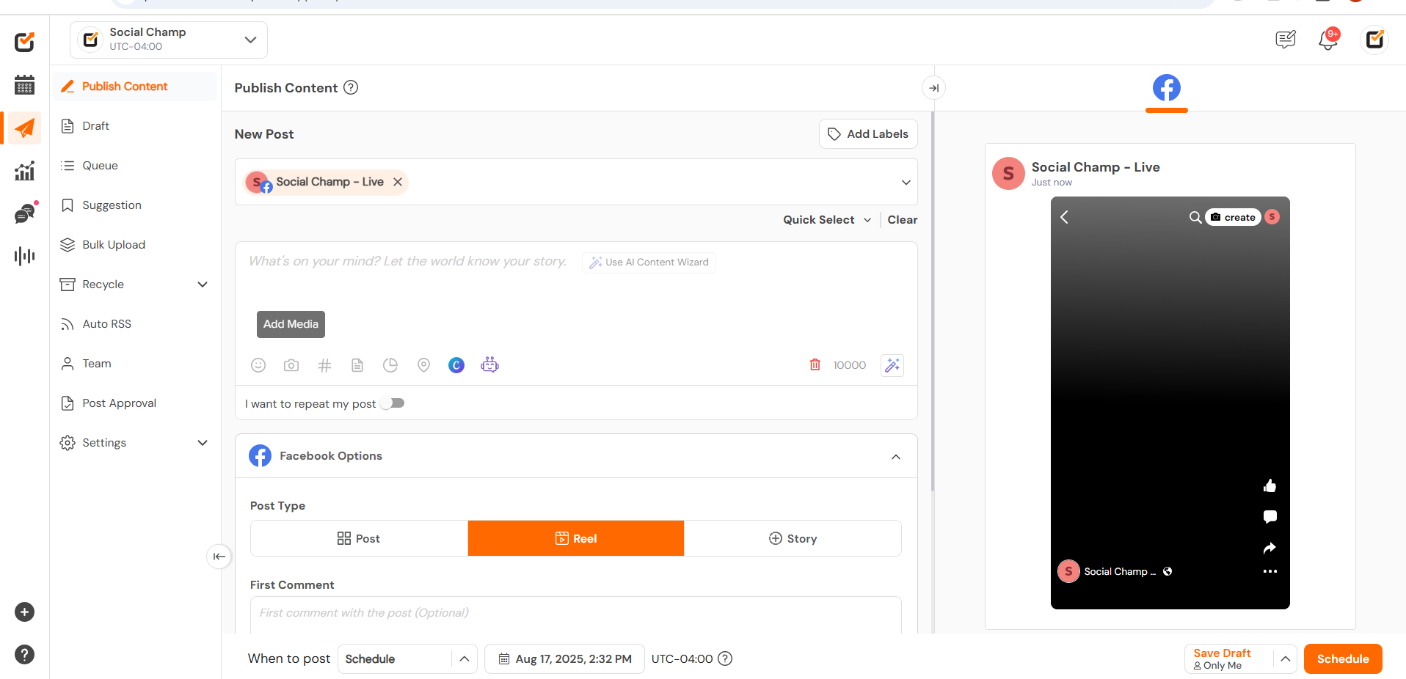Open the AI robot icon in editor toolbar
Image resolution: width=1406 pixels, height=679 pixels.
[489, 364]
